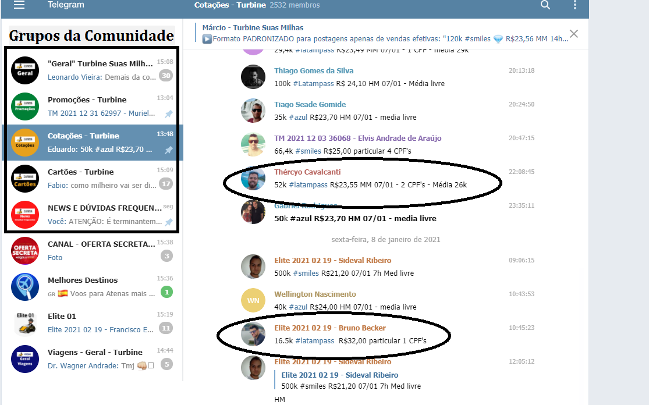Click #azul hashtag in Wellington's message
Viewport: 649px width, 405px height.
pos(298,307)
